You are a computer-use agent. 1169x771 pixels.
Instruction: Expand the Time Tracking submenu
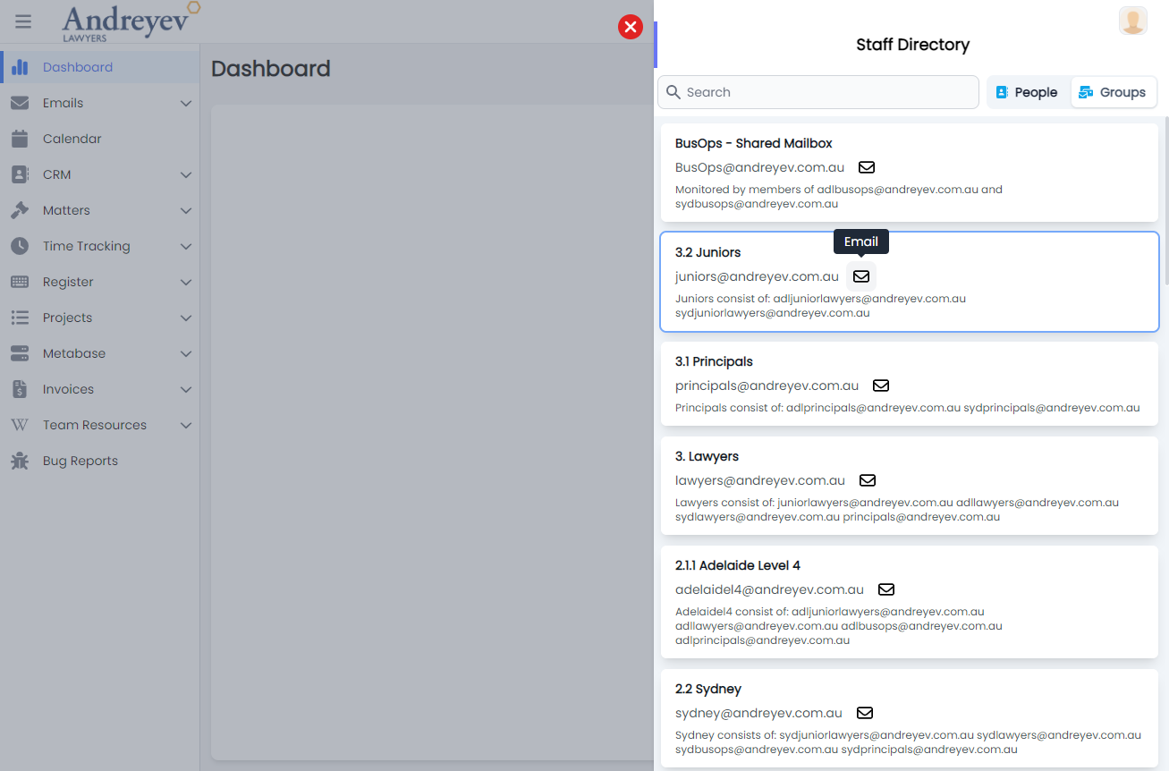coord(186,246)
